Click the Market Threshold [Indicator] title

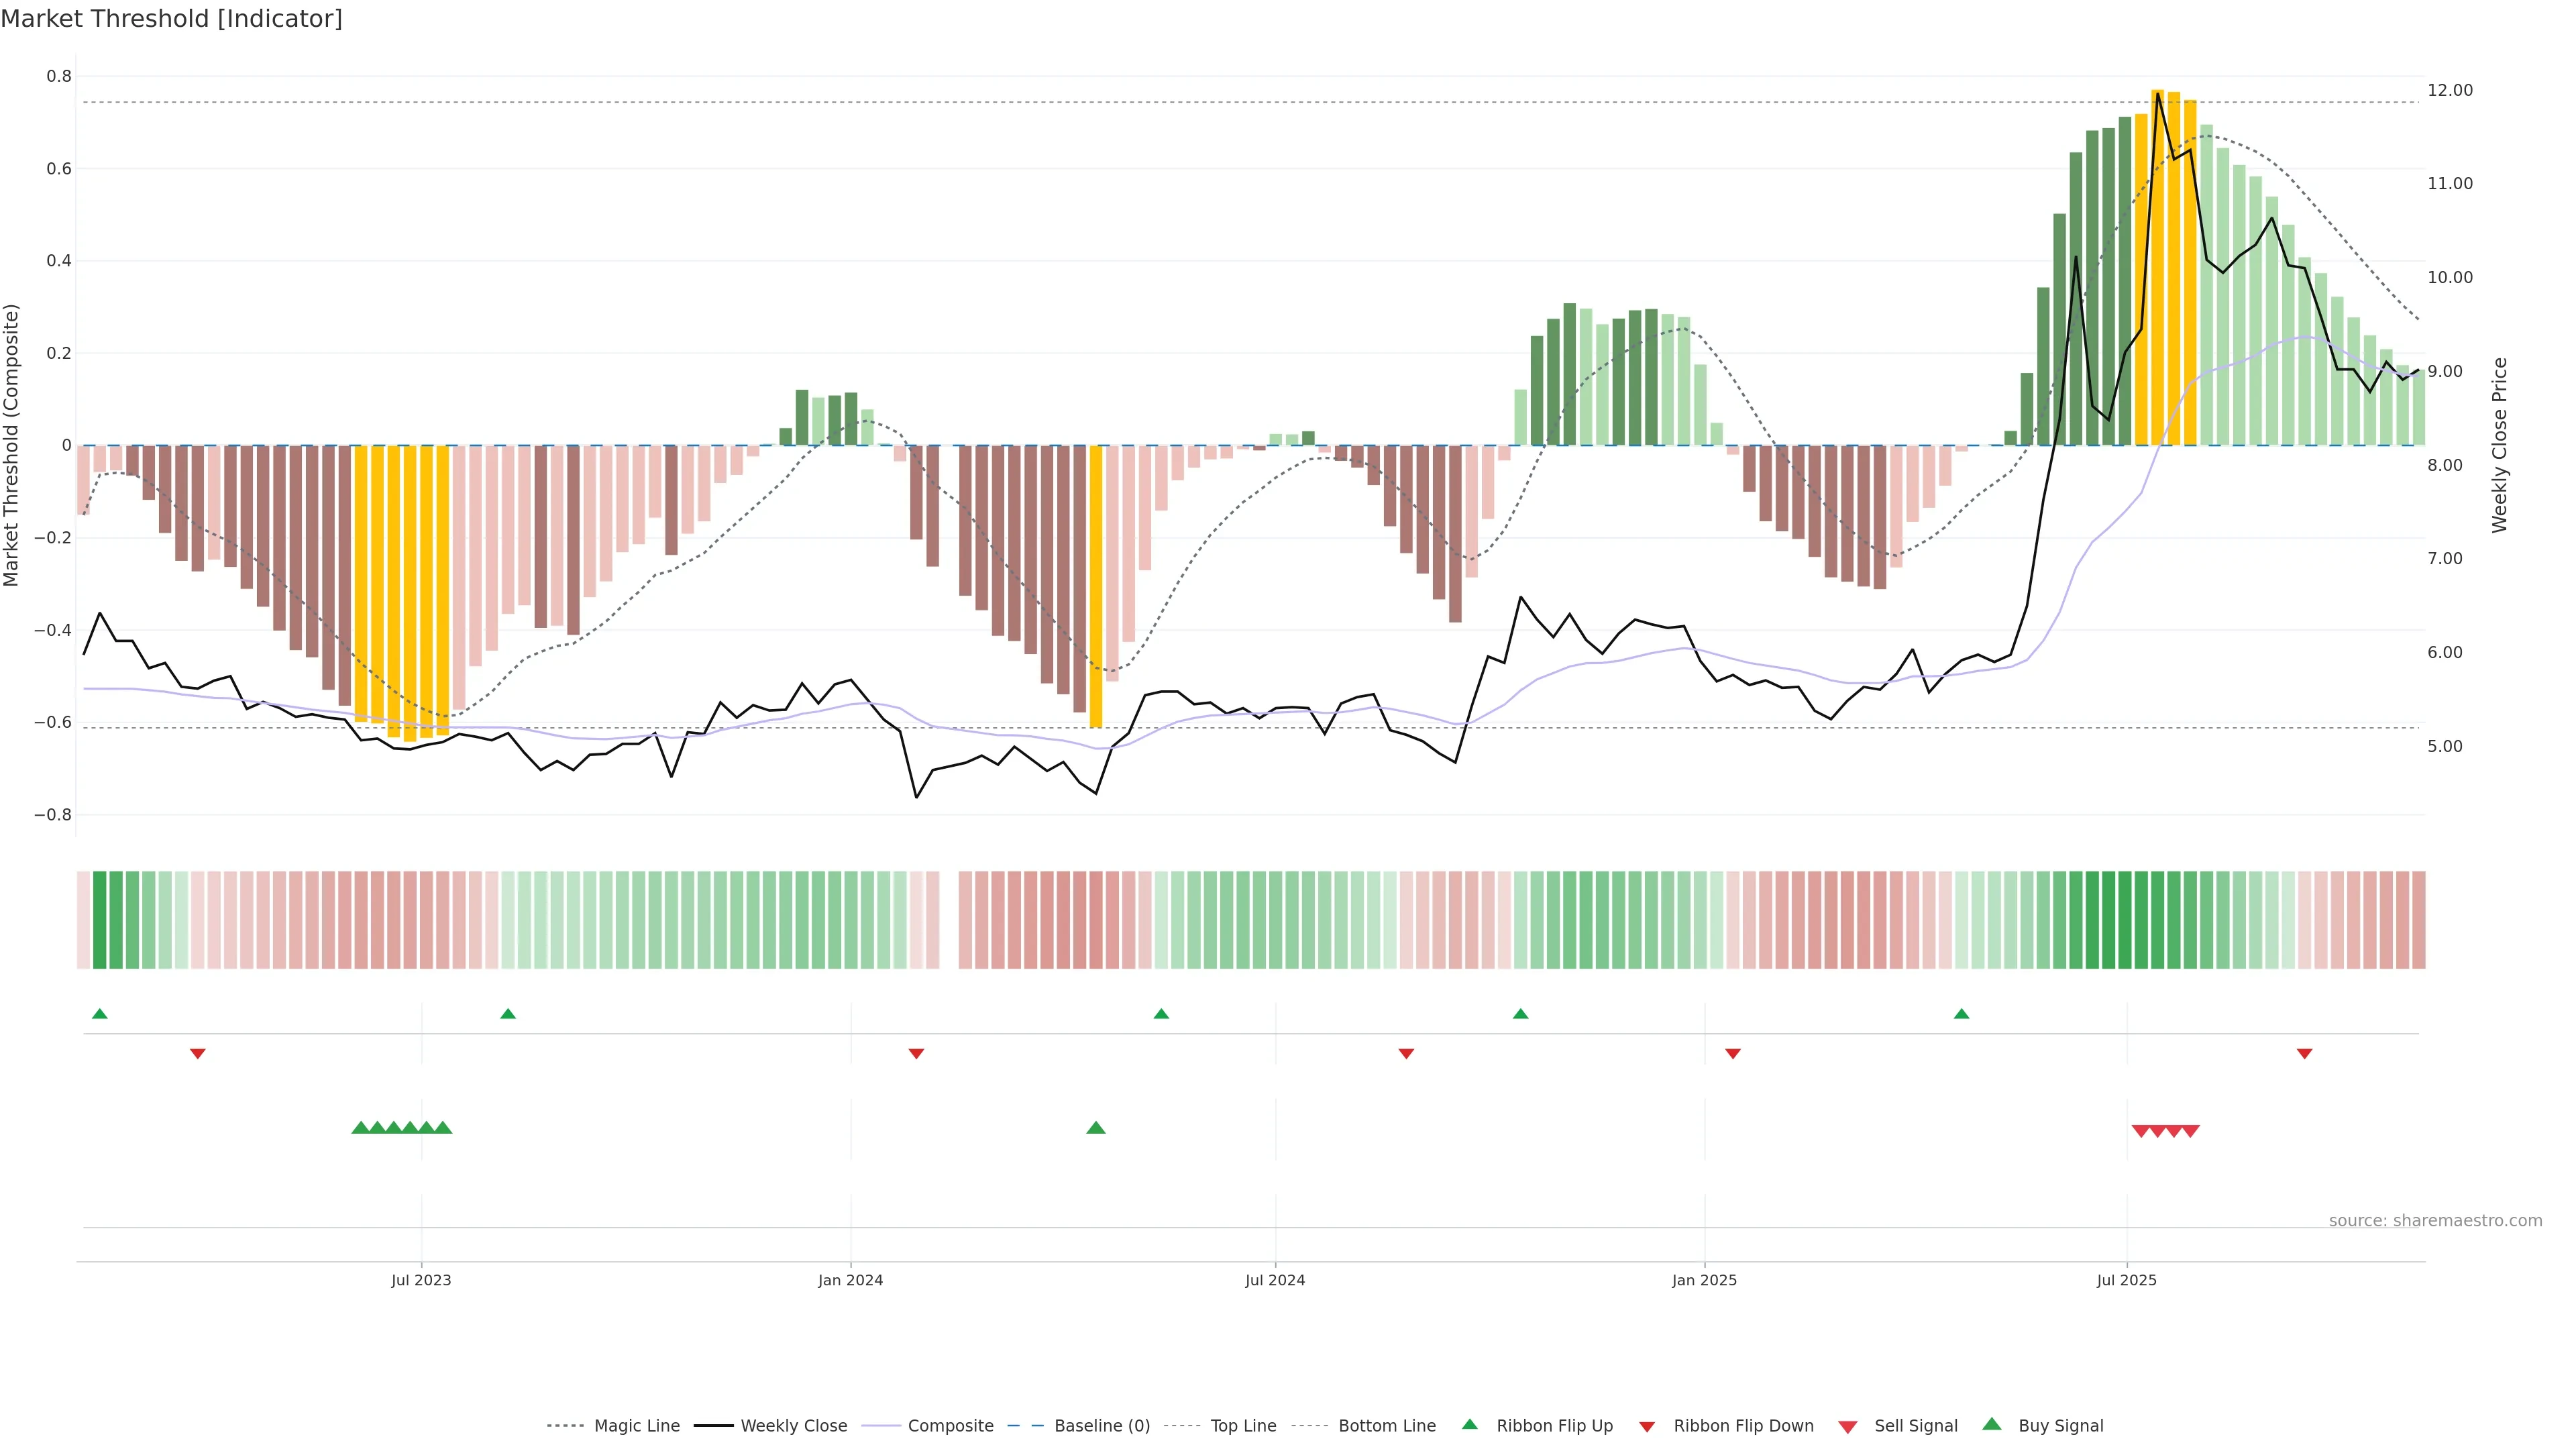[x=171, y=19]
